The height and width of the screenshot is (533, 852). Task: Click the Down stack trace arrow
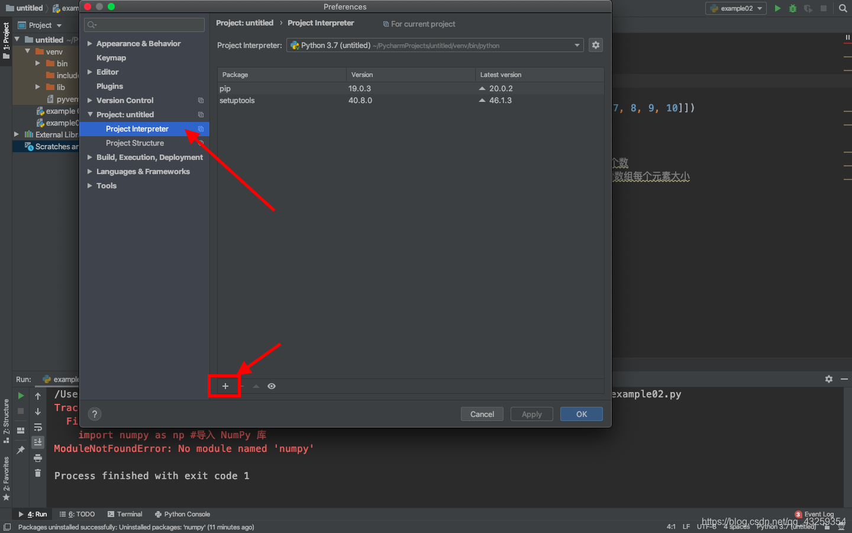click(x=38, y=412)
